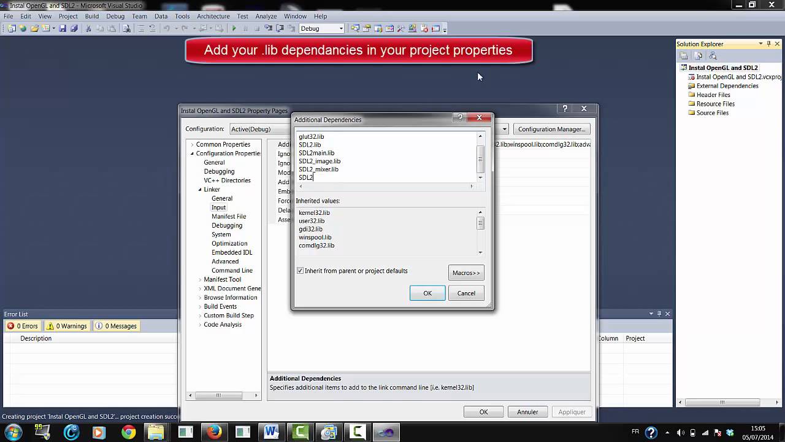785x442 pixels.
Task: Toggle Inherit from parent or project defaults
Action: (300, 271)
